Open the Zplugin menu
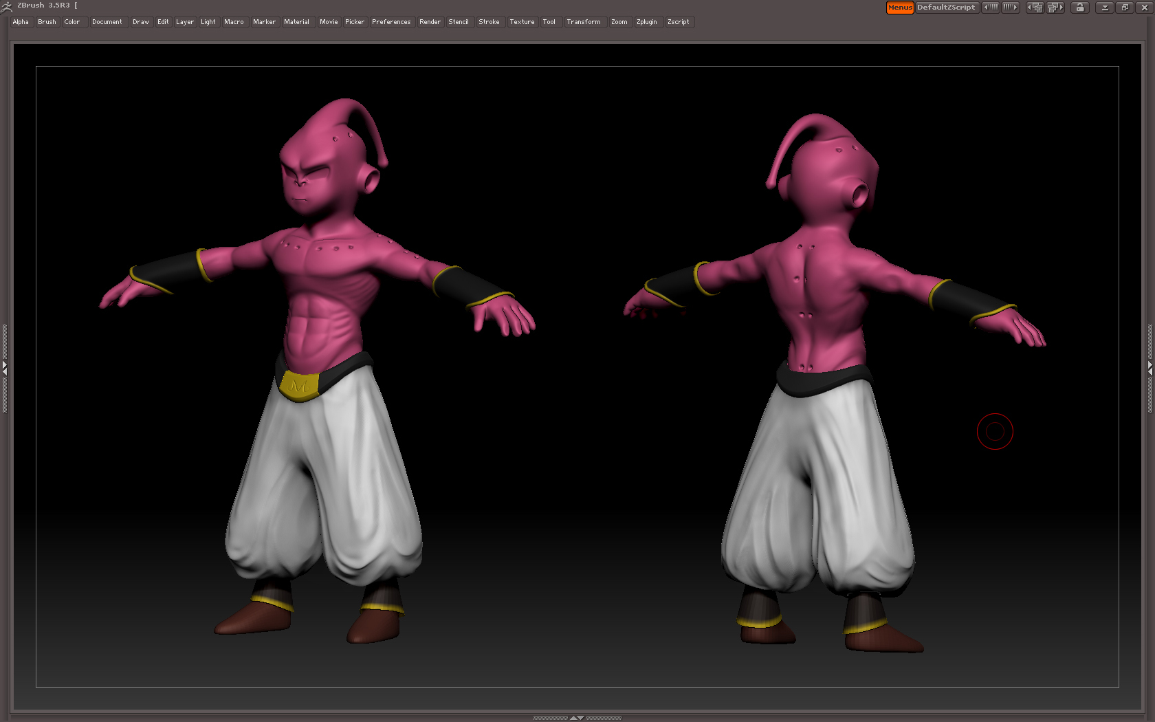1155x722 pixels. [x=646, y=21]
